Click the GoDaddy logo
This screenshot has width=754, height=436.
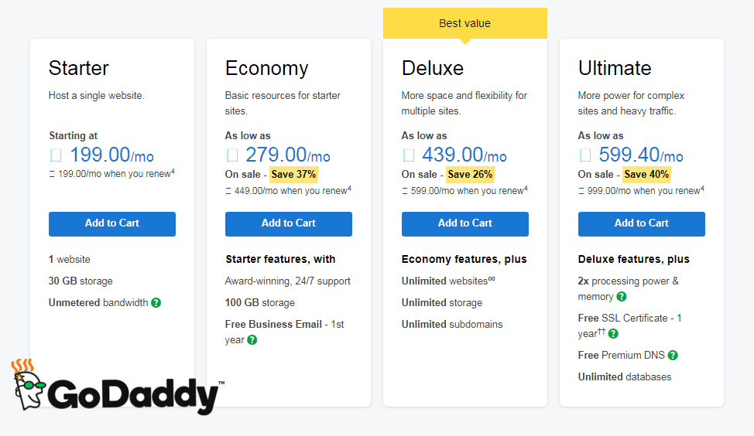(118, 387)
